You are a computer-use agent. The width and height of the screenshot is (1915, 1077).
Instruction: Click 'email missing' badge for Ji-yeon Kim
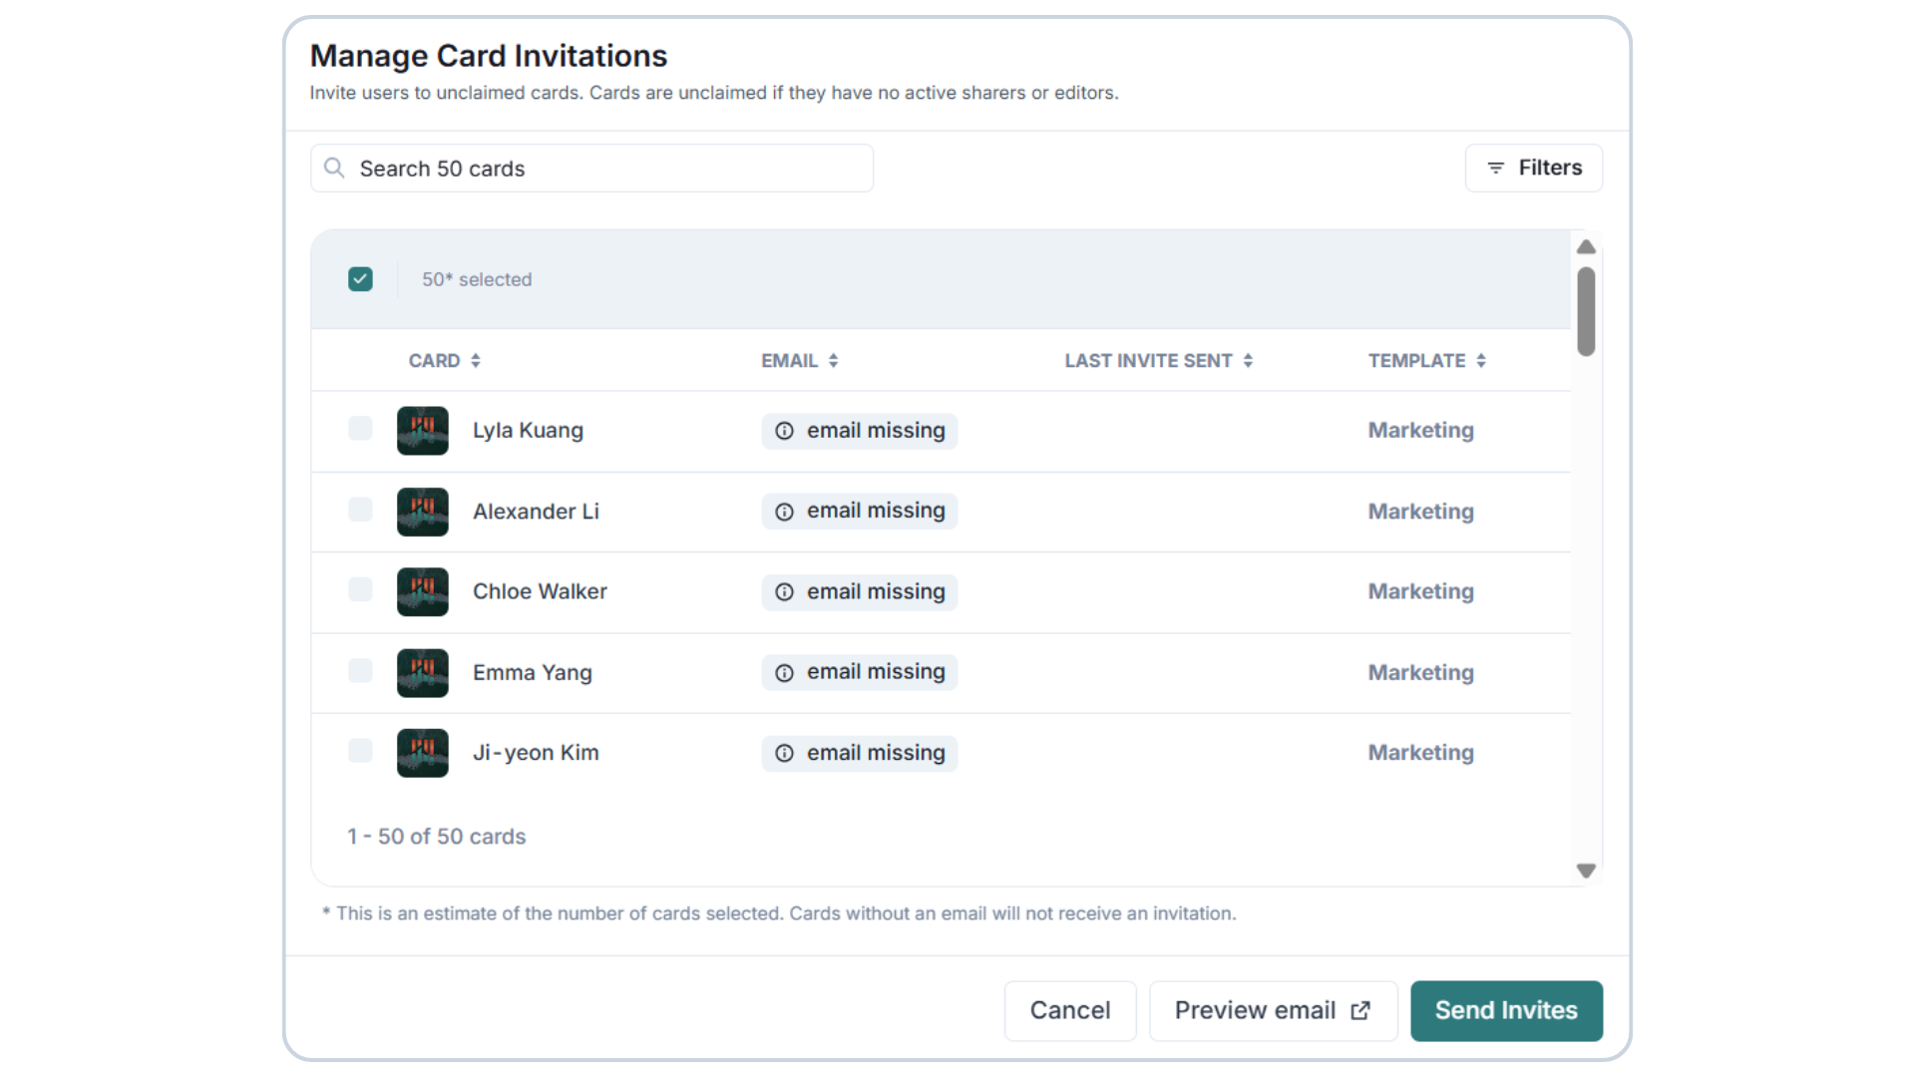[x=860, y=753]
